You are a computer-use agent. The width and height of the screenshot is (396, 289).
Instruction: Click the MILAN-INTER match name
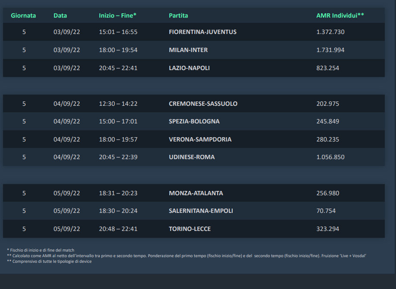188,50
